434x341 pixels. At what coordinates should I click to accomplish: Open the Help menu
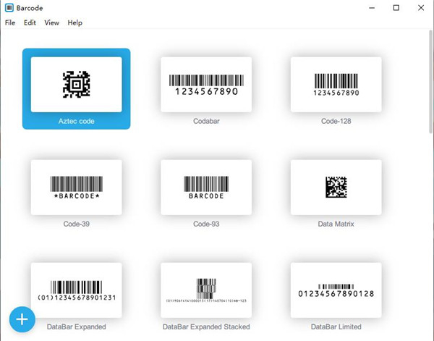[x=75, y=22]
